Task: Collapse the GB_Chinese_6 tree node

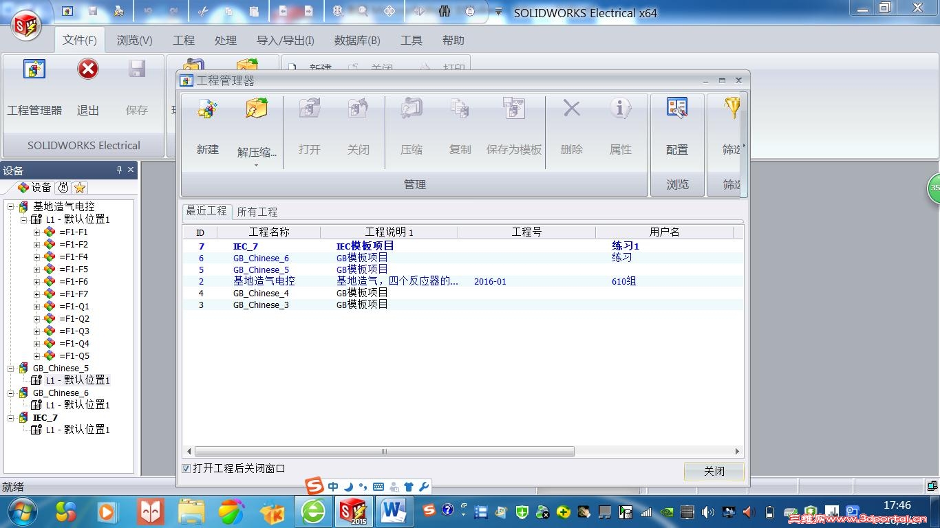Action: pyautogui.click(x=11, y=393)
